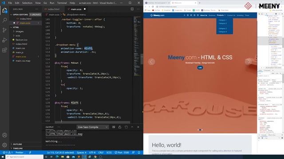
Task: Click the carousel previous arrow
Action: [151, 62]
